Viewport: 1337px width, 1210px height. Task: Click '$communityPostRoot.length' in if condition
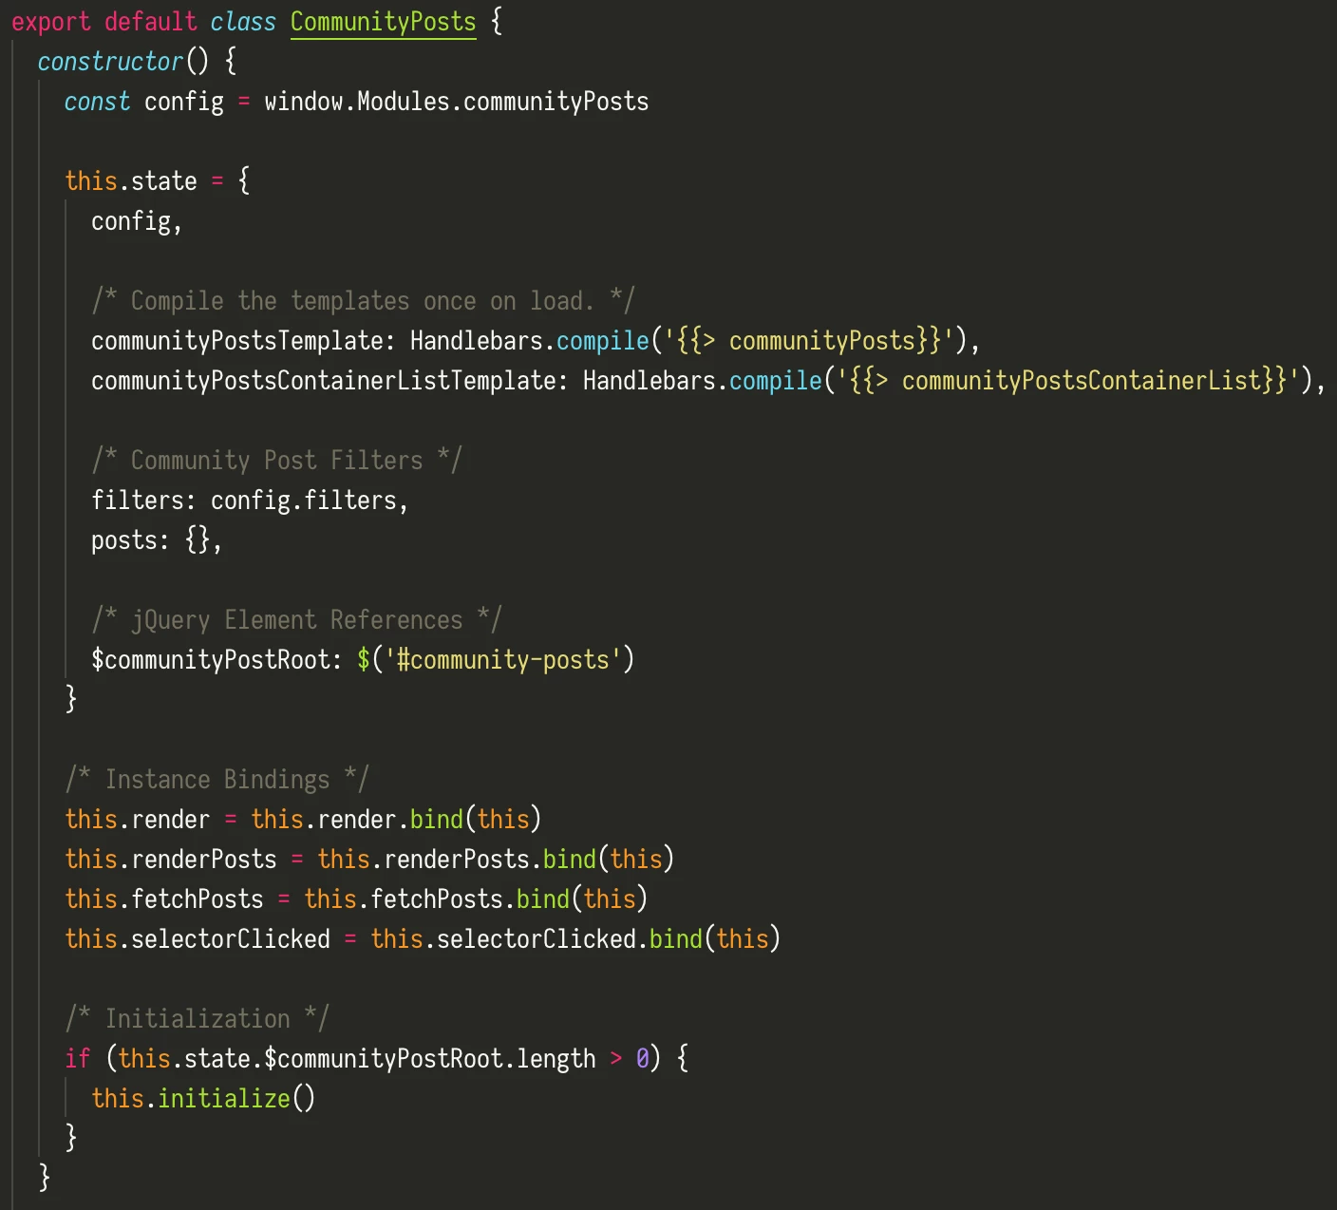click(x=430, y=1059)
